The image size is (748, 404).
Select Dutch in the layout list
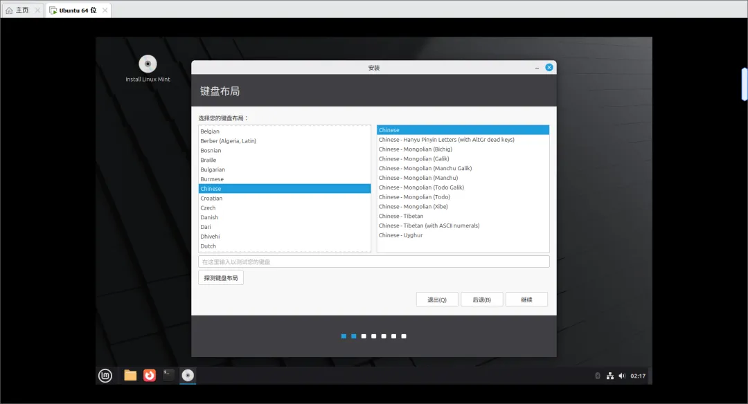285,246
